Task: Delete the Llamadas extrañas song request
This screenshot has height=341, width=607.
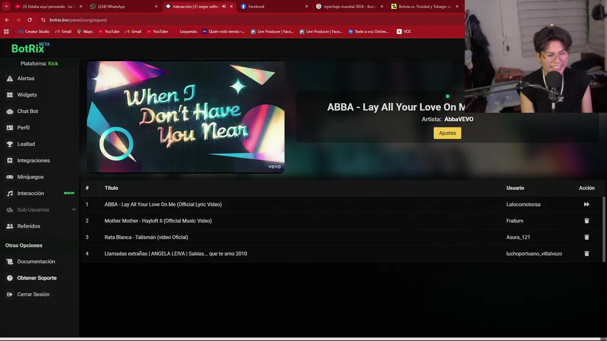Action: click(587, 254)
